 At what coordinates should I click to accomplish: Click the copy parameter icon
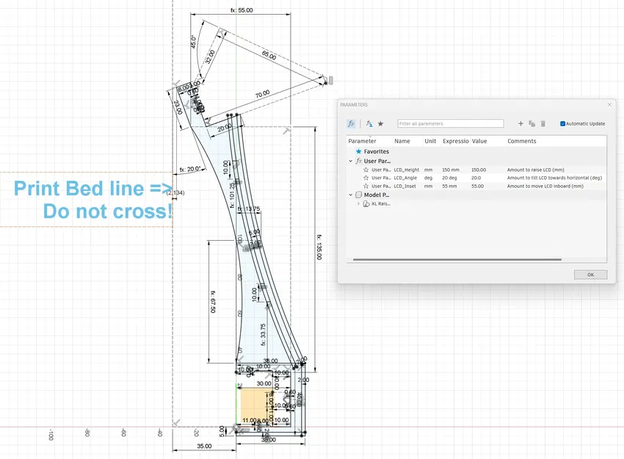(530, 123)
